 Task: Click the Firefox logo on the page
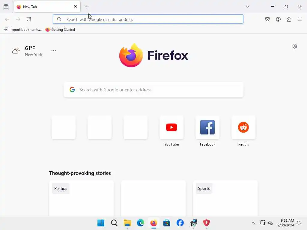pyautogui.click(x=153, y=55)
